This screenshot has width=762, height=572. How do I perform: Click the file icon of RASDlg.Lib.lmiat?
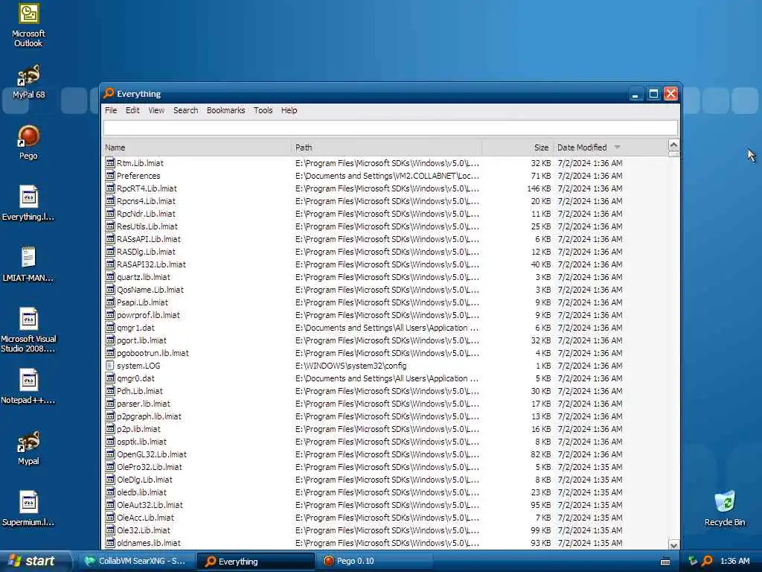tap(110, 252)
